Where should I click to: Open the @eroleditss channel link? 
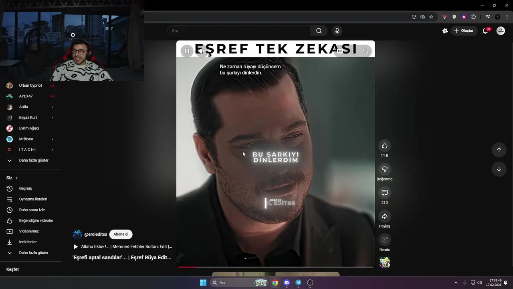point(96,234)
